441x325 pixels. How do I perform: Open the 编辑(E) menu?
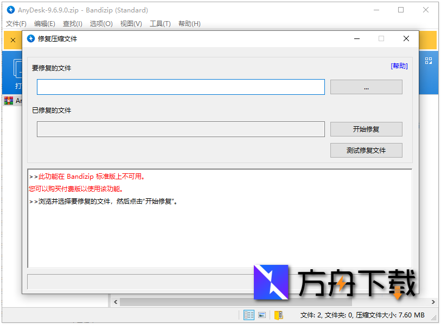(44, 24)
